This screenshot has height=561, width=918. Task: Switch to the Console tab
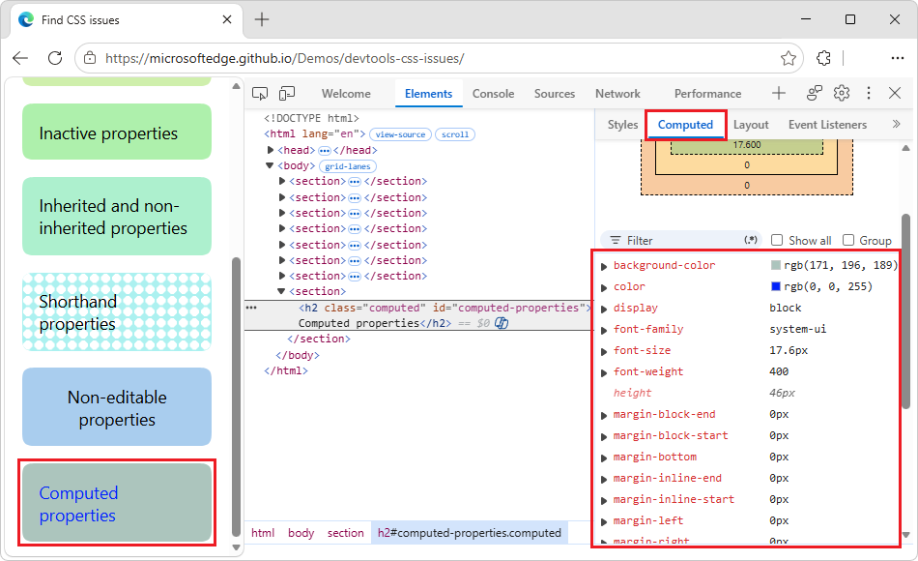tap(493, 93)
